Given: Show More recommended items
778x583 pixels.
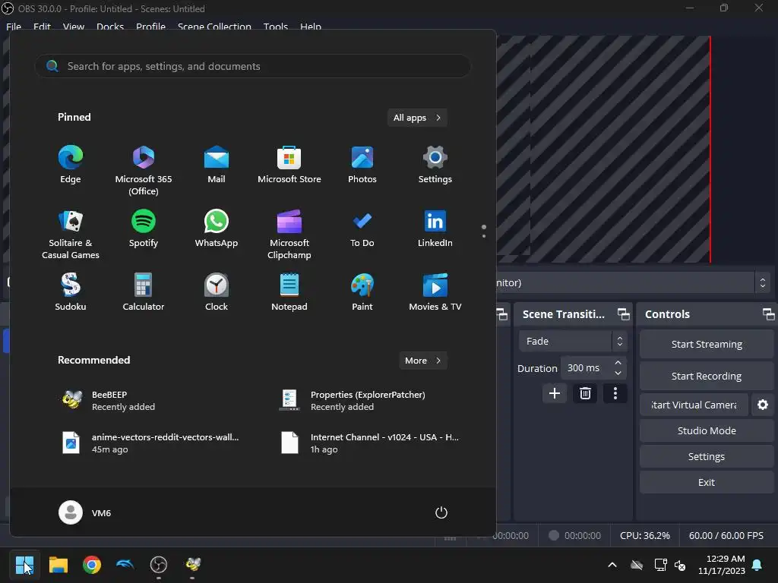Looking at the screenshot, I should tap(422, 361).
